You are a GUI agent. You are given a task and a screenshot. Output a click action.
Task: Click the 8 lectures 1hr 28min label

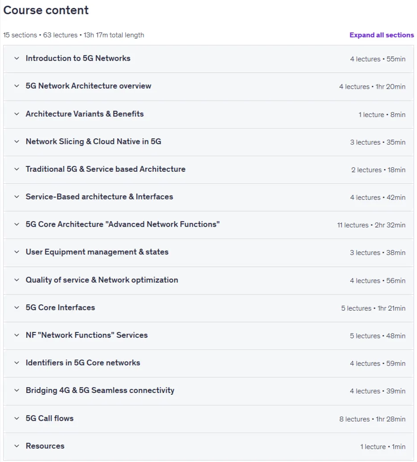coord(372,419)
